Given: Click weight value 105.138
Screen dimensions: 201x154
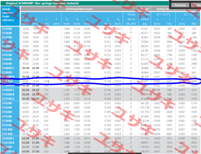Looking at the screenshot, I should (145, 107).
